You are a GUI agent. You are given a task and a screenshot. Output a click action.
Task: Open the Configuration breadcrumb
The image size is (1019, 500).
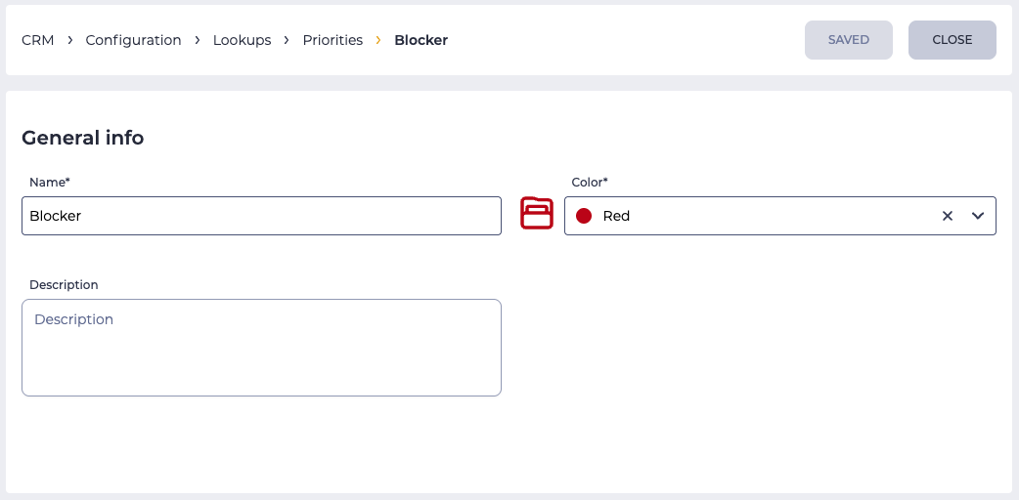pyautogui.click(x=133, y=40)
